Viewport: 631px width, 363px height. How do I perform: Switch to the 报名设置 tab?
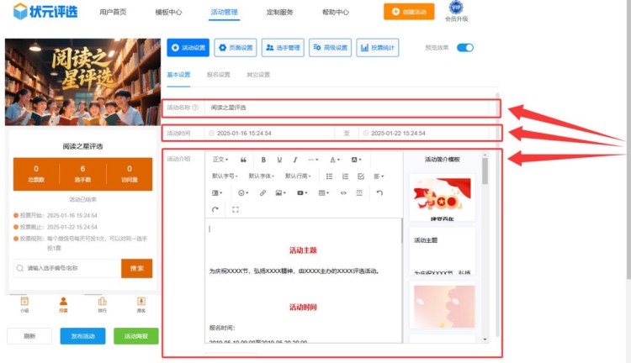(x=218, y=75)
